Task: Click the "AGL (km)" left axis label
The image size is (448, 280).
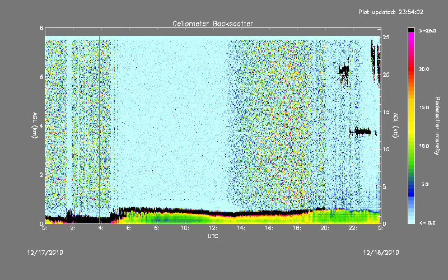Action: point(35,125)
